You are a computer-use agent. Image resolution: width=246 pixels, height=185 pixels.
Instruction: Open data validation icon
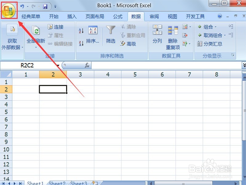click(185, 27)
